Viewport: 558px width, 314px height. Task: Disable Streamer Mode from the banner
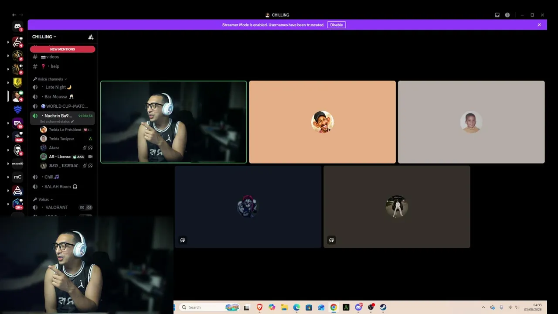click(x=337, y=25)
